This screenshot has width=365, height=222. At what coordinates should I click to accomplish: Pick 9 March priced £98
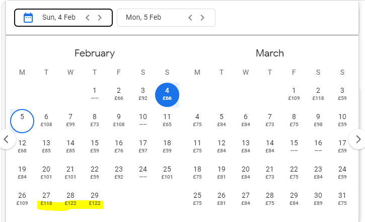point(318,120)
